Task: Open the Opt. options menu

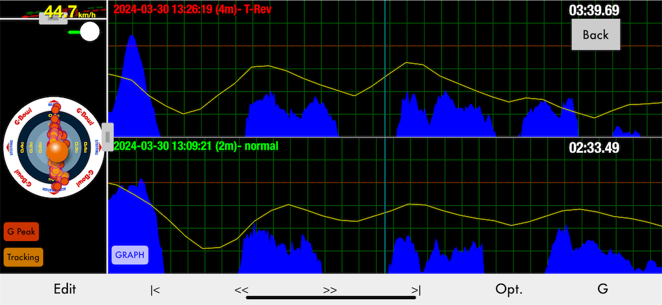Action: (509, 290)
